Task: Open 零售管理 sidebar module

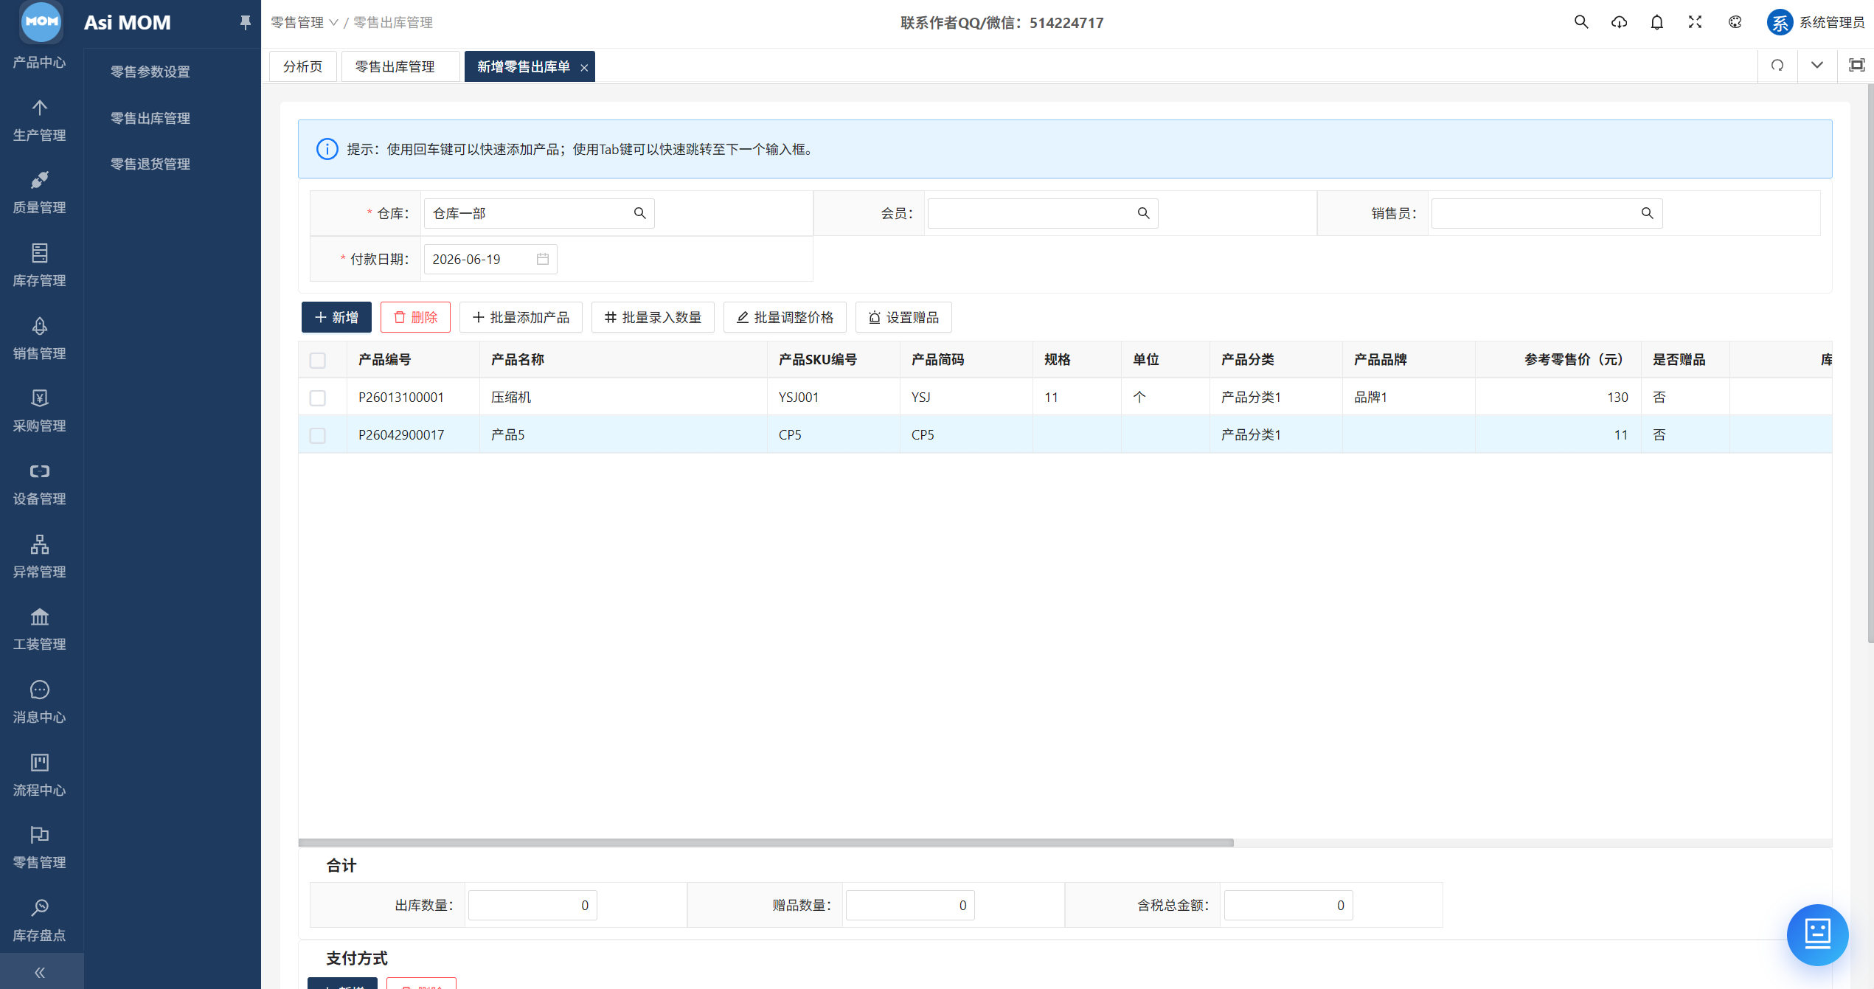Action: point(40,847)
